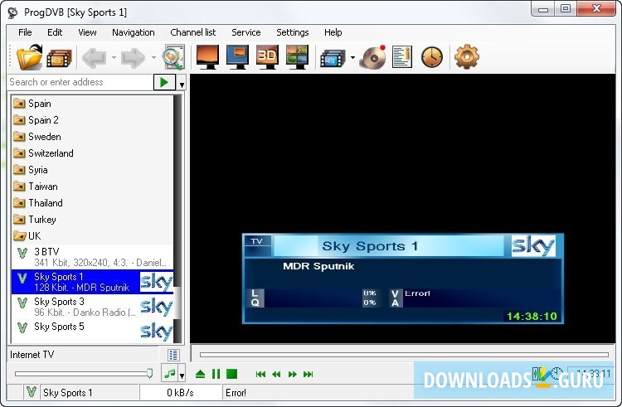Open the scheduler clock icon
This screenshot has height=407, width=622.
pos(431,57)
